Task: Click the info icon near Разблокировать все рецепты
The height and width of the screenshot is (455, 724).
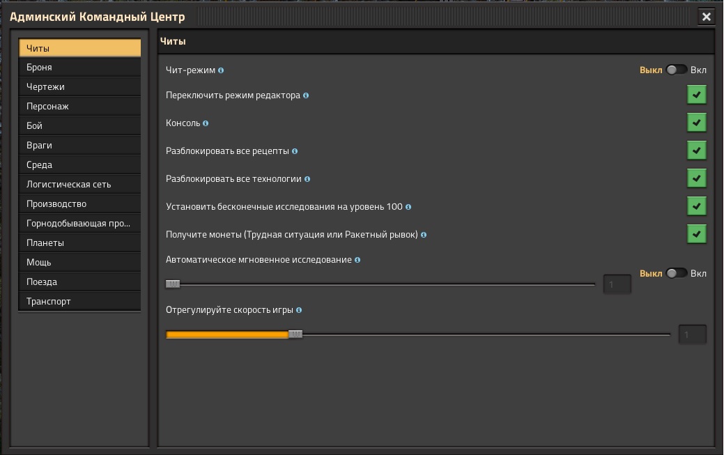Action: click(295, 151)
